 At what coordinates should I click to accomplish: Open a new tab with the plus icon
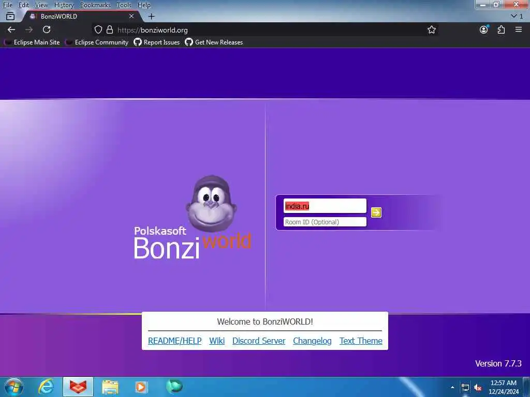point(152,16)
